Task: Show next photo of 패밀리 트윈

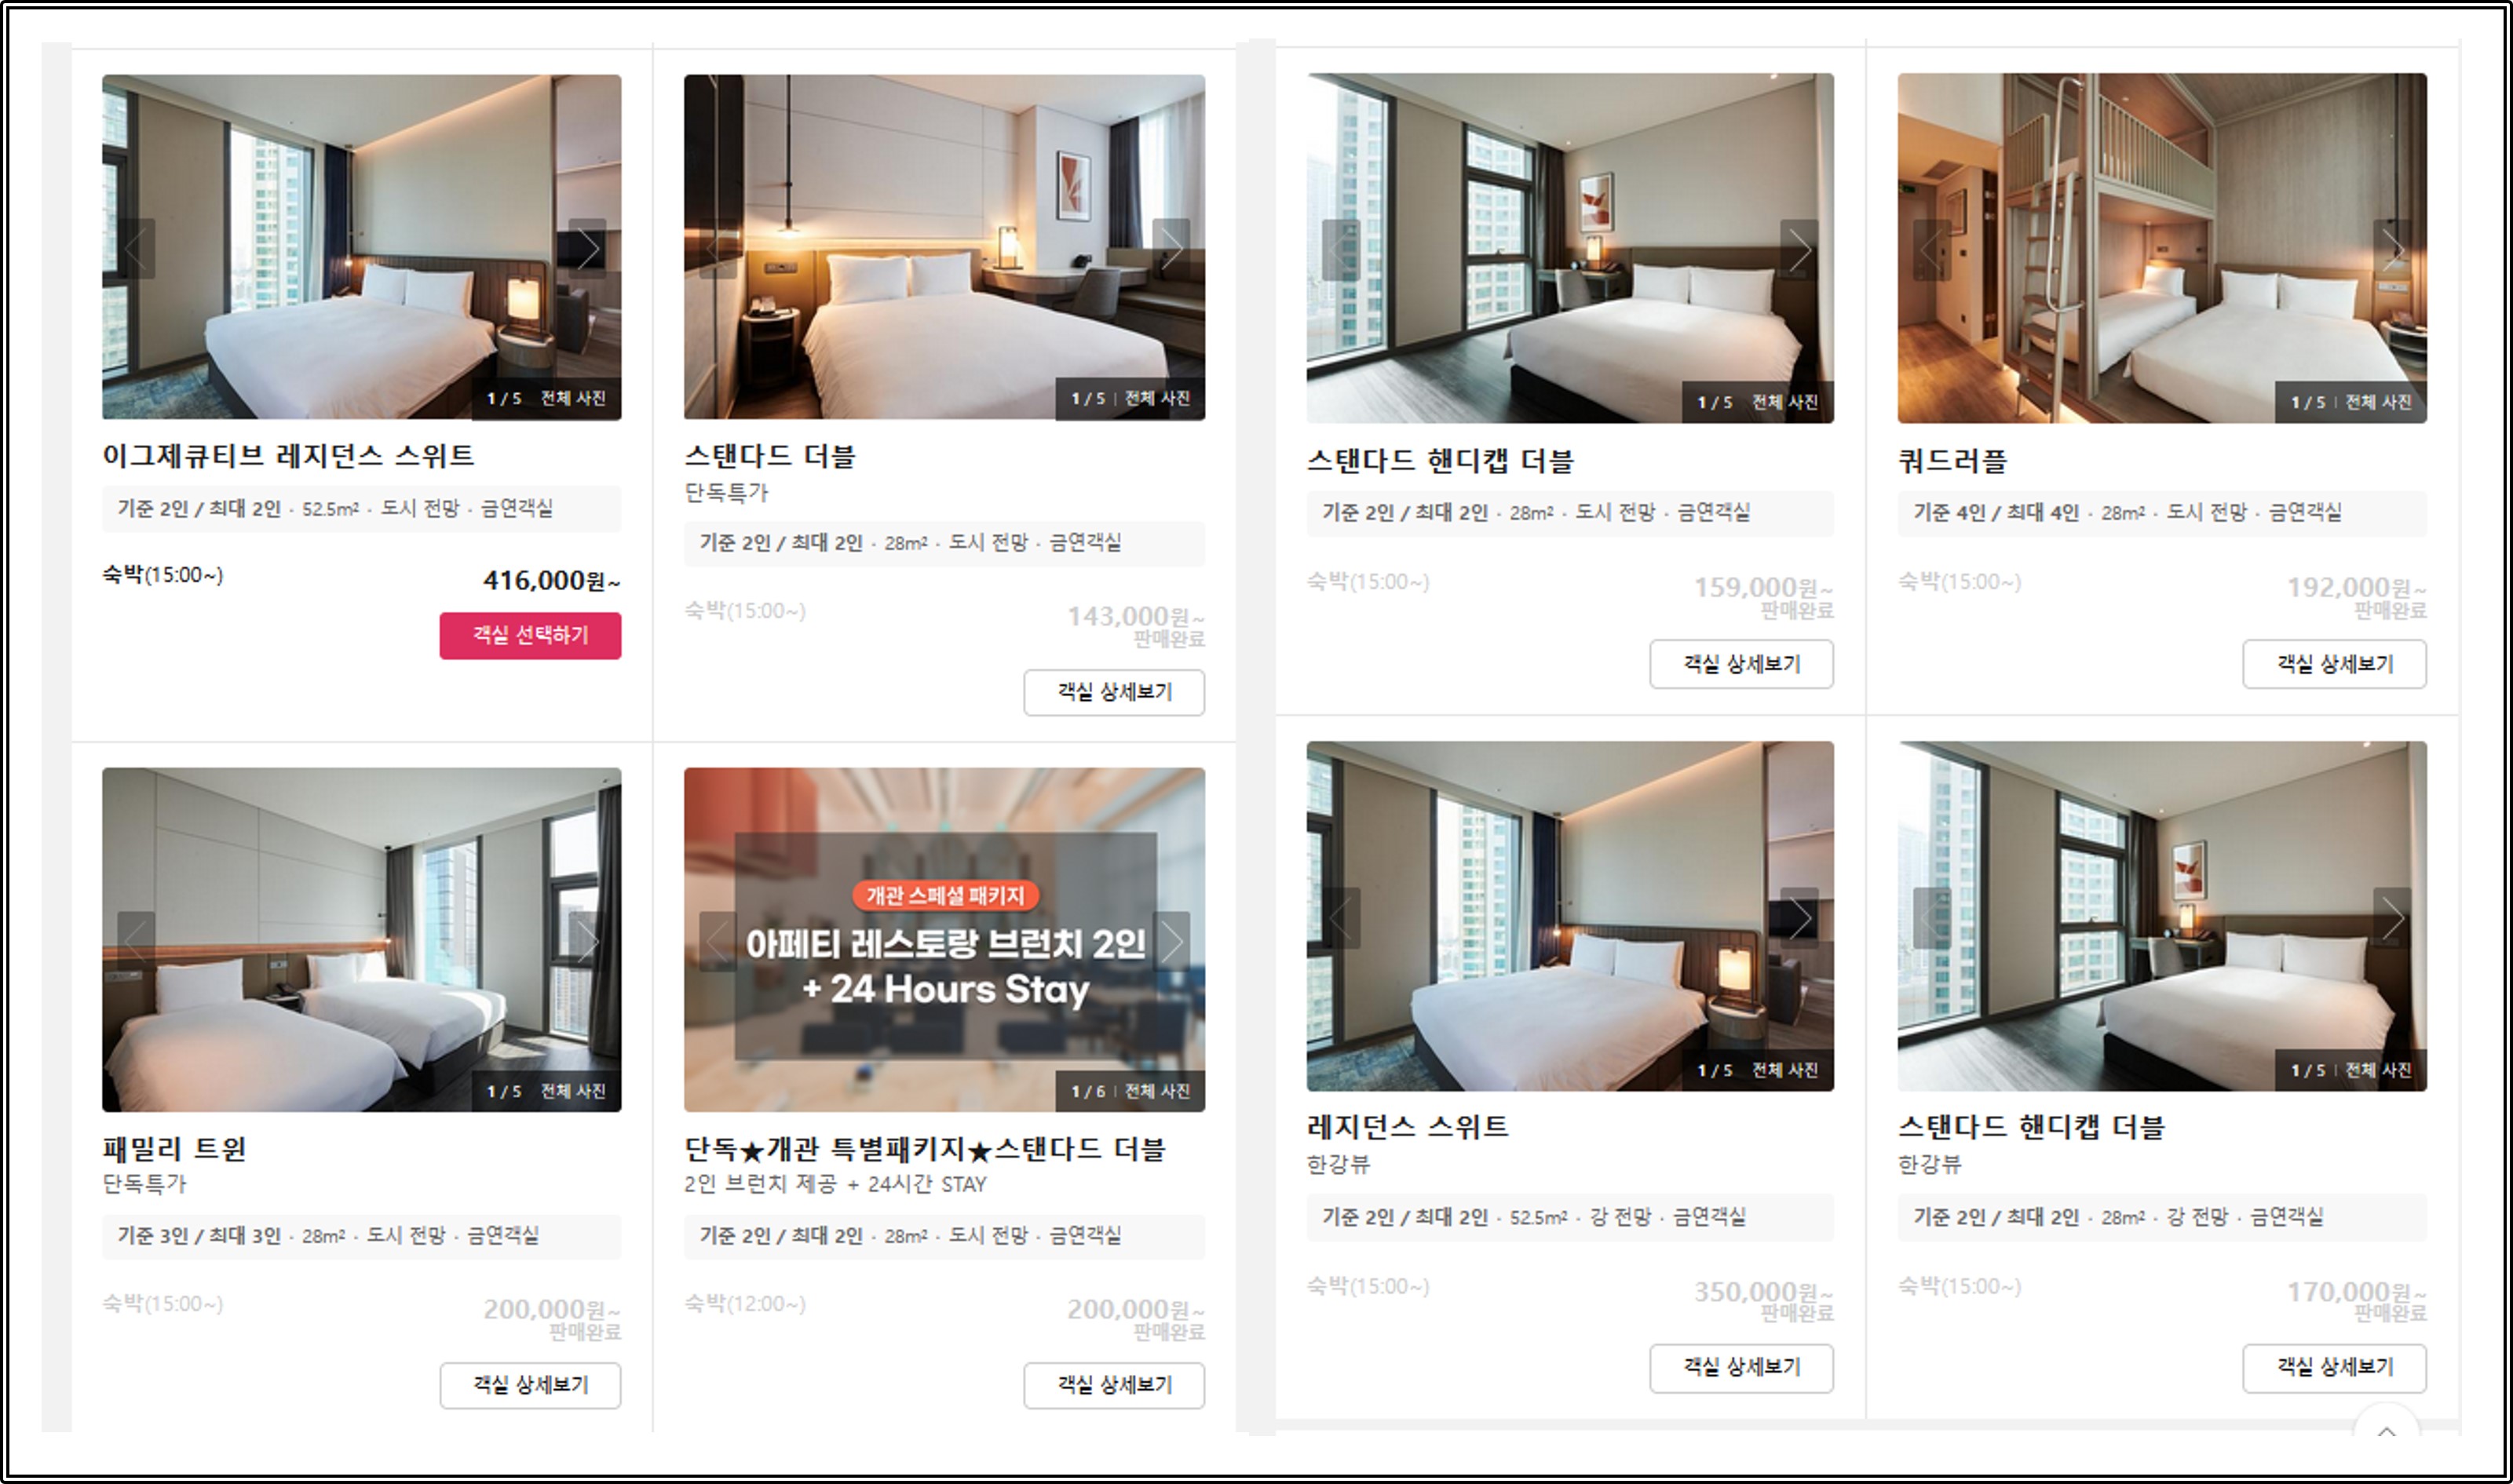Action: click(x=587, y=941)
